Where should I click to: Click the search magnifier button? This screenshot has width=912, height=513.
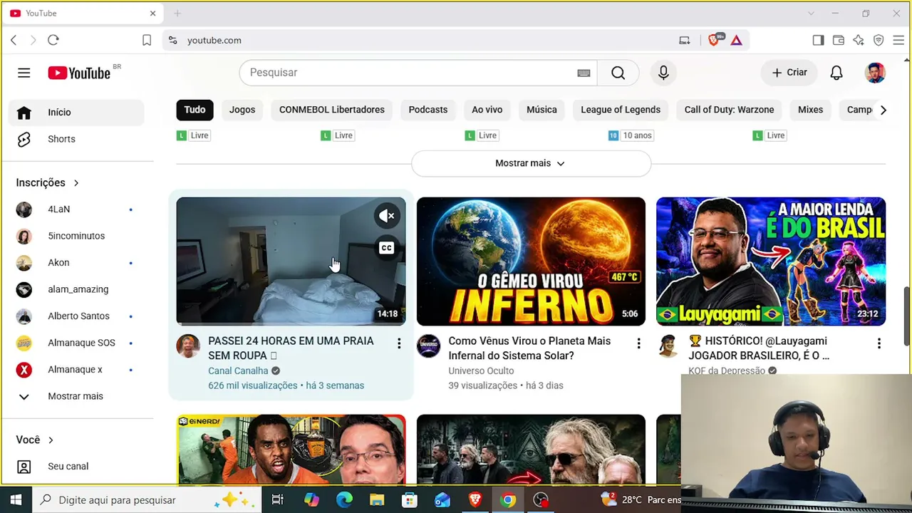coord(618,73)
